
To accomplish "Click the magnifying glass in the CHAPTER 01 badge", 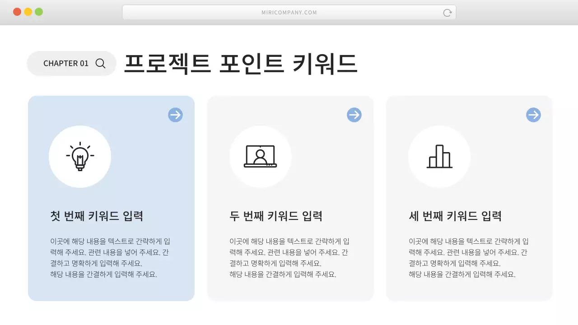I will tap(100, 63).
